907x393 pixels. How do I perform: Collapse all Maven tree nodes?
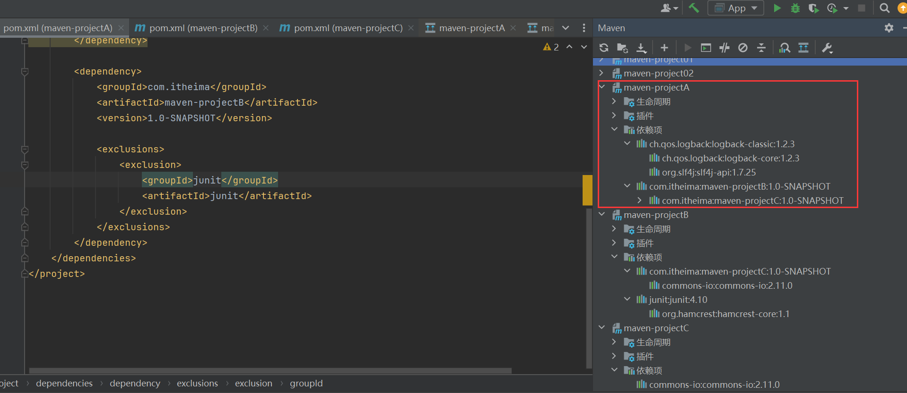pos(761,48)
